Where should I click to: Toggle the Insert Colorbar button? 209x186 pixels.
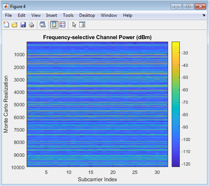[x=54, y=25]
